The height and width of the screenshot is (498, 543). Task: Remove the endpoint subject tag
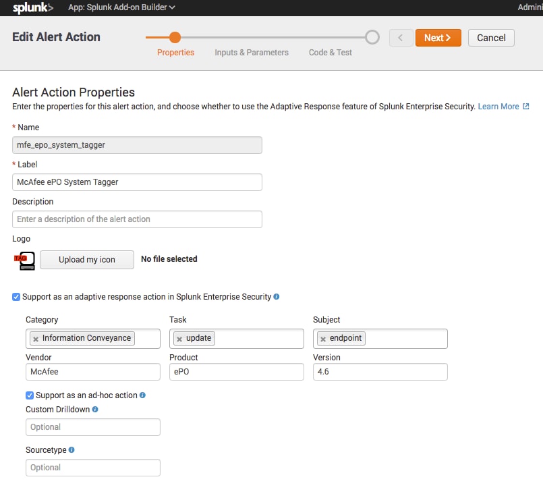[x=323, y=339]
